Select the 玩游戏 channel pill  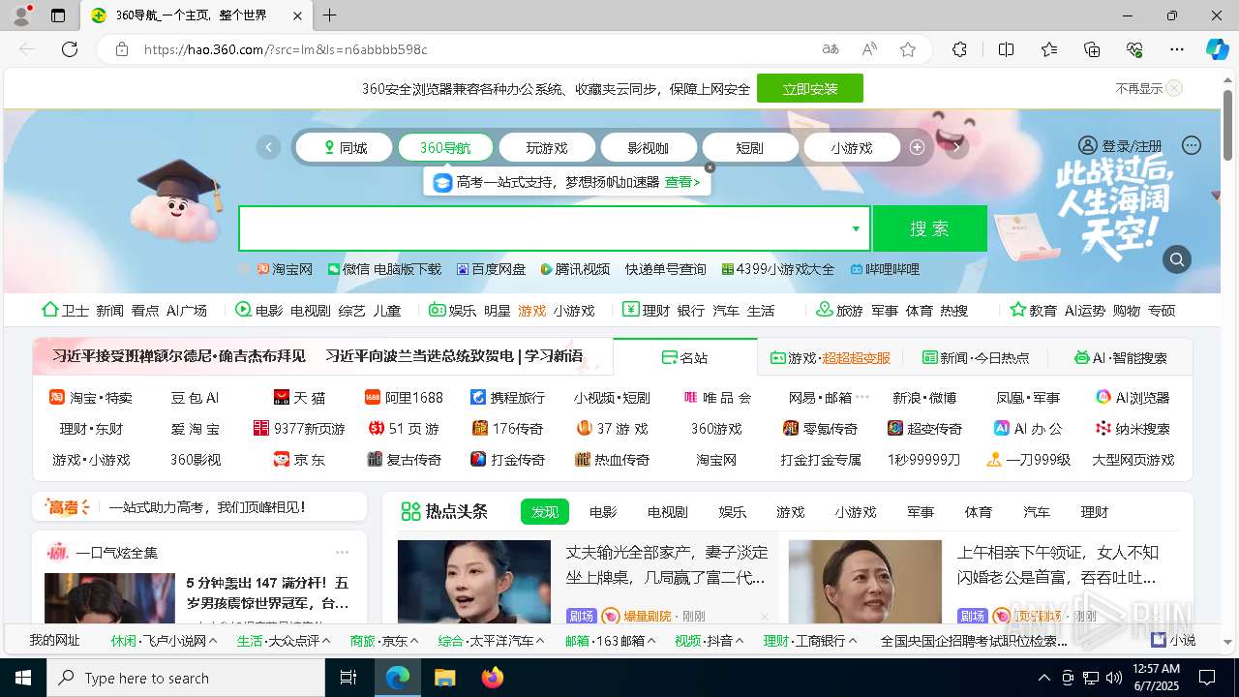click(547, 147)
